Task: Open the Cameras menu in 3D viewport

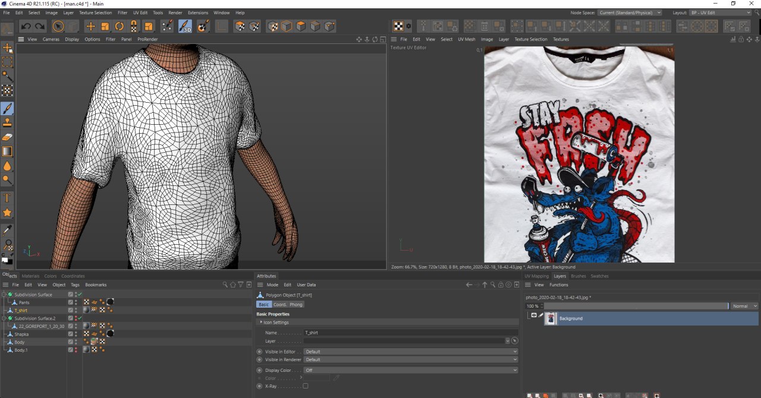Action: click(x=51, y=39)
